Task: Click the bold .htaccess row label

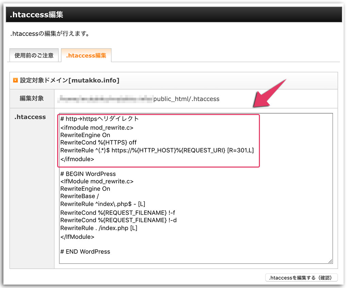Action: [x=30, y=117]
